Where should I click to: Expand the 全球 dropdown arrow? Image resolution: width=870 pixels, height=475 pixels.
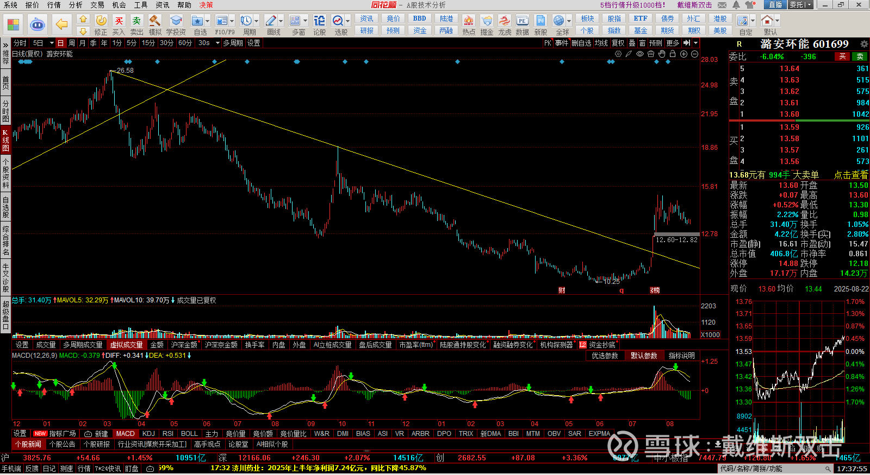point(569,21)
